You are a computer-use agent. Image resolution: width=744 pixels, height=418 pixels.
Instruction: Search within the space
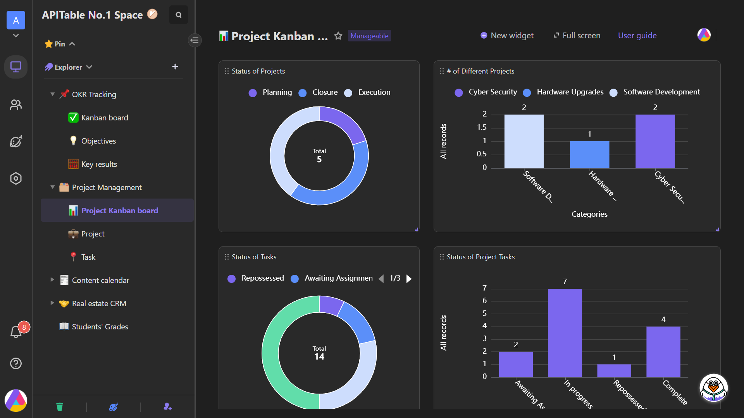(x=179, y=15)
